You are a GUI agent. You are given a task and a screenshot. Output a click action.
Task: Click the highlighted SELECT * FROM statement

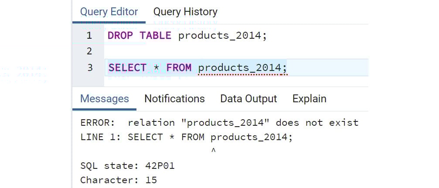click(197, 68)
